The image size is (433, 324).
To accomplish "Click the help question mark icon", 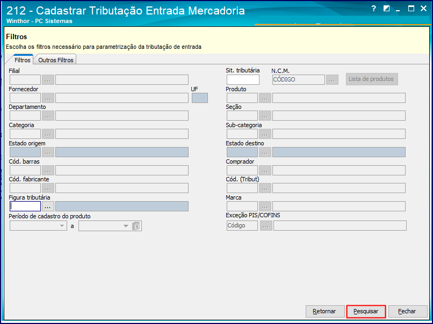I will click(x=373, y=9).
